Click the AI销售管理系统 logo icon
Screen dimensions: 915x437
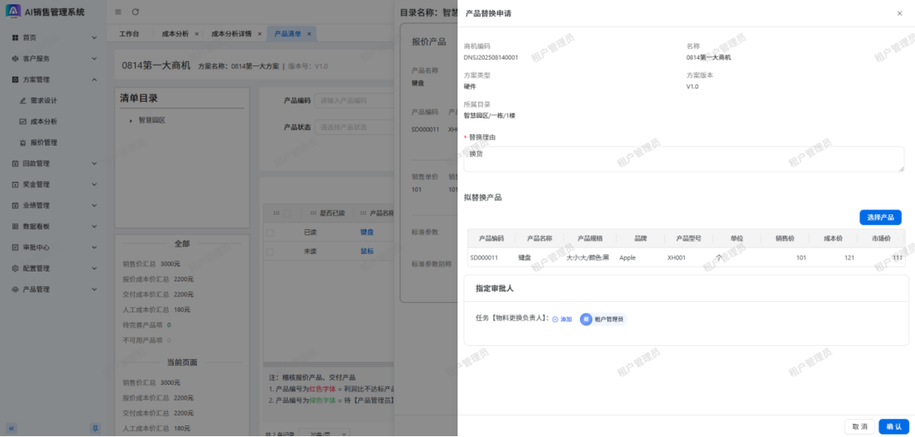13,11
